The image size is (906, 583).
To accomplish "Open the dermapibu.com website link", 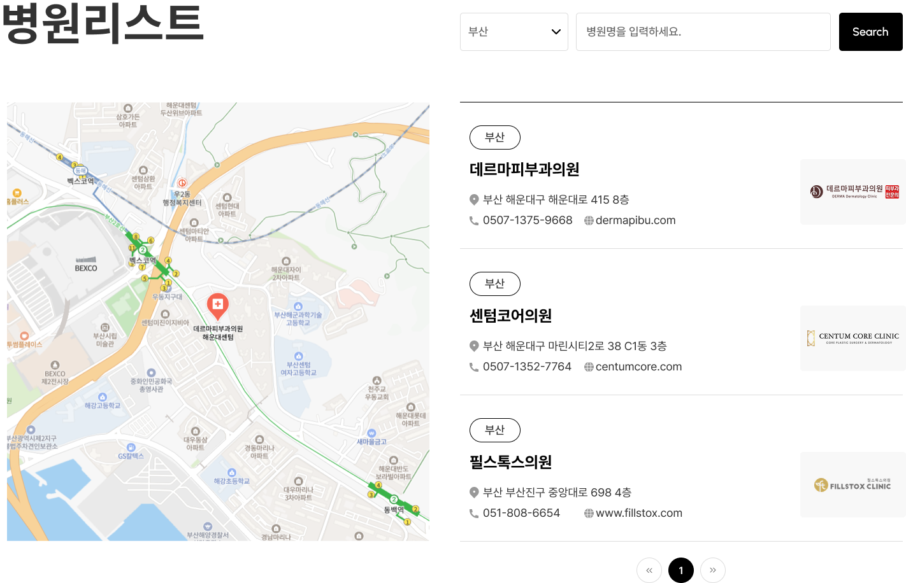I will click(x=635, y=221).
